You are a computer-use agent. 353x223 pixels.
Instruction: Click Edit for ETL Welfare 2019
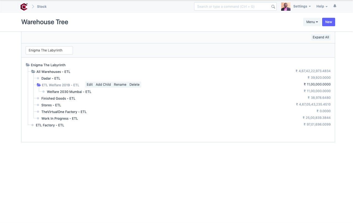[x=90, y=85]
